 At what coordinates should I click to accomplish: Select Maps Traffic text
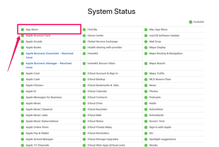[x=157, y=73]
